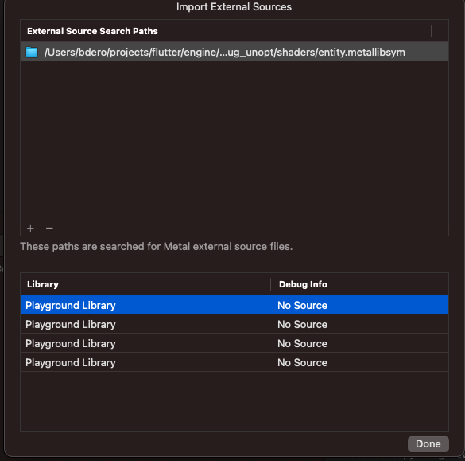The width and height of the screenshot is (465, 461).
Task: Select the first Playground Library row
Action: tap(234, 305)
